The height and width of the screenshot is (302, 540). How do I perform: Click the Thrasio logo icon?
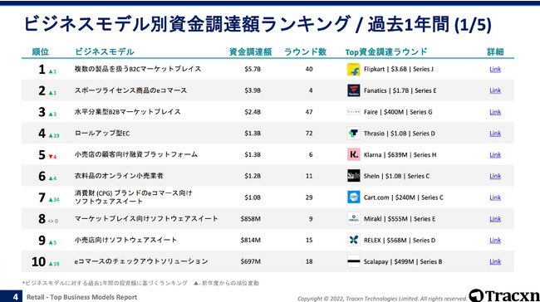[x=353, y=133]
